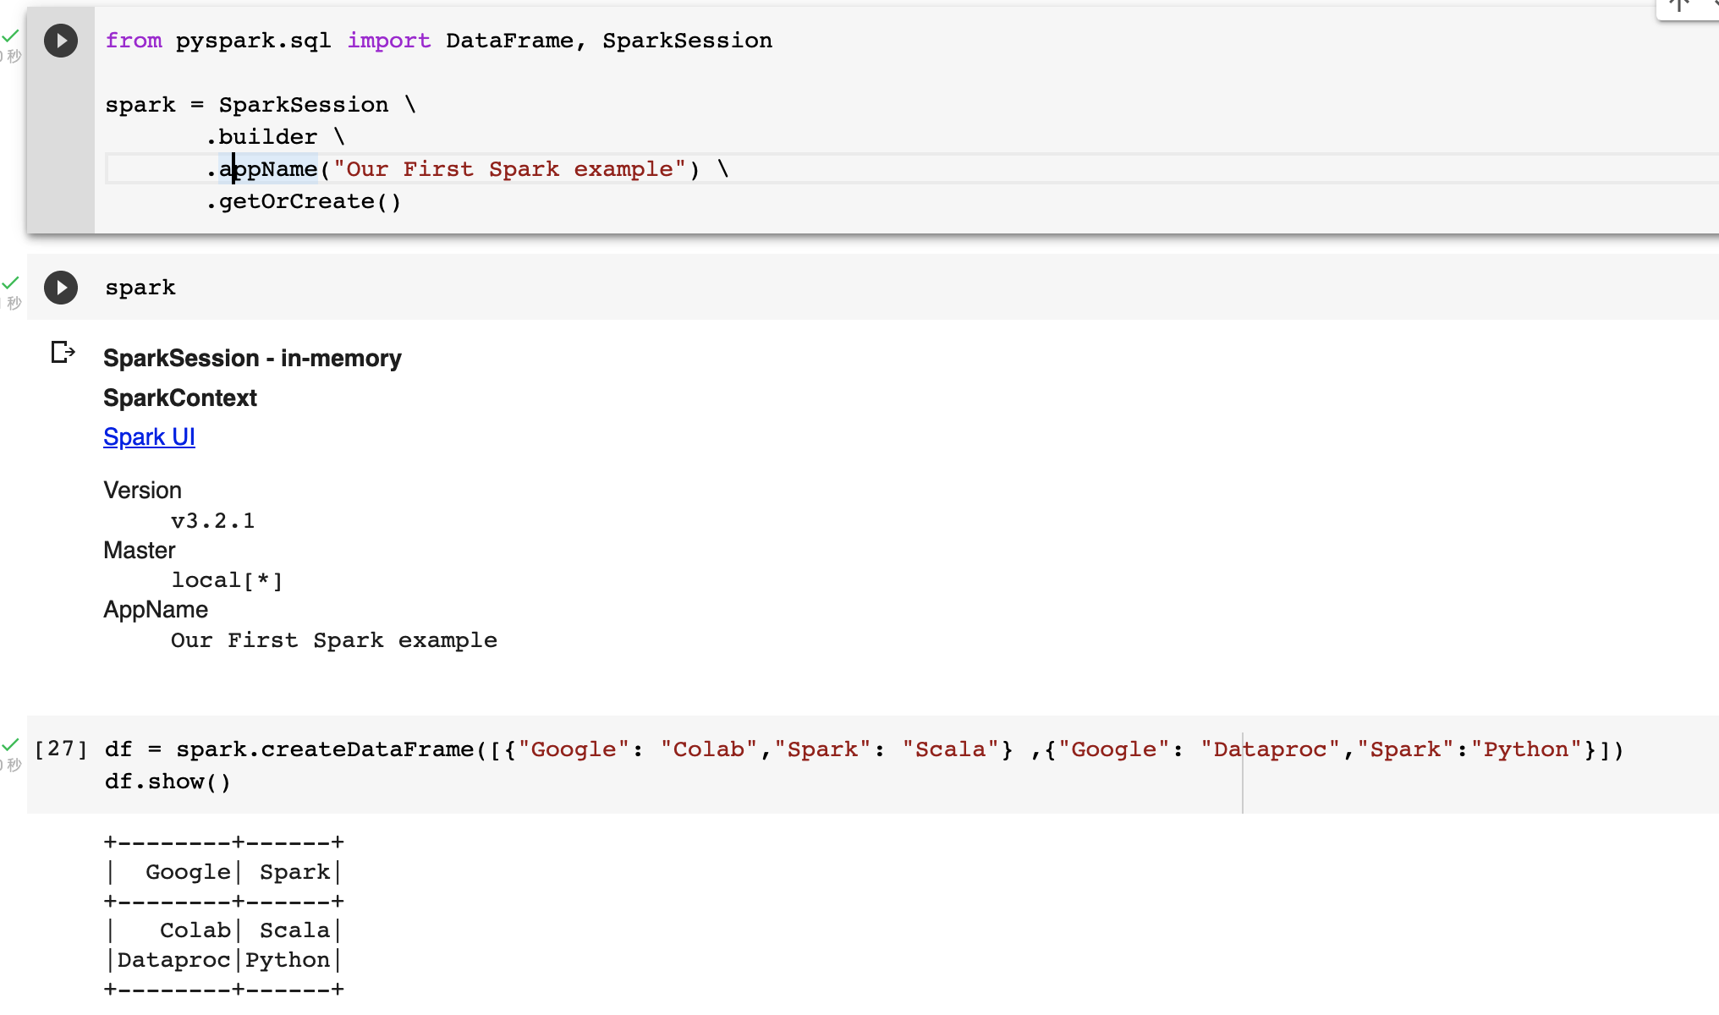1719x1015 pixels.
Task: Click green checkmark beside spark cell
Action: click(x=10, y=283)
